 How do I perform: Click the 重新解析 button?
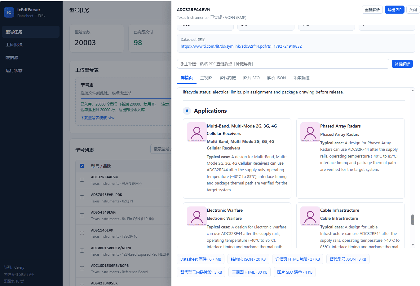[x=372, y=10]
